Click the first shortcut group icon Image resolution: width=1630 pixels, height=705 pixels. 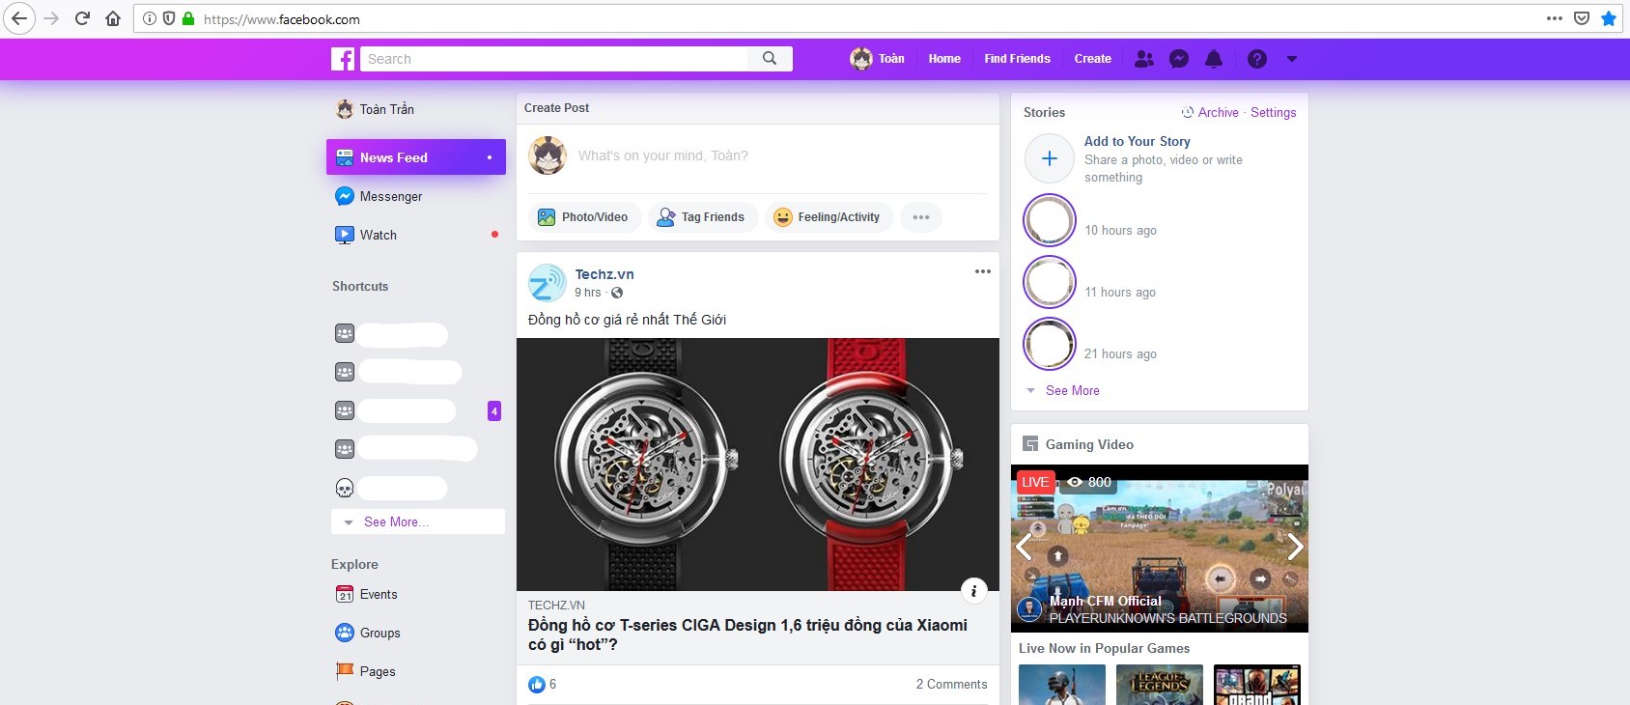pos(345,333)
